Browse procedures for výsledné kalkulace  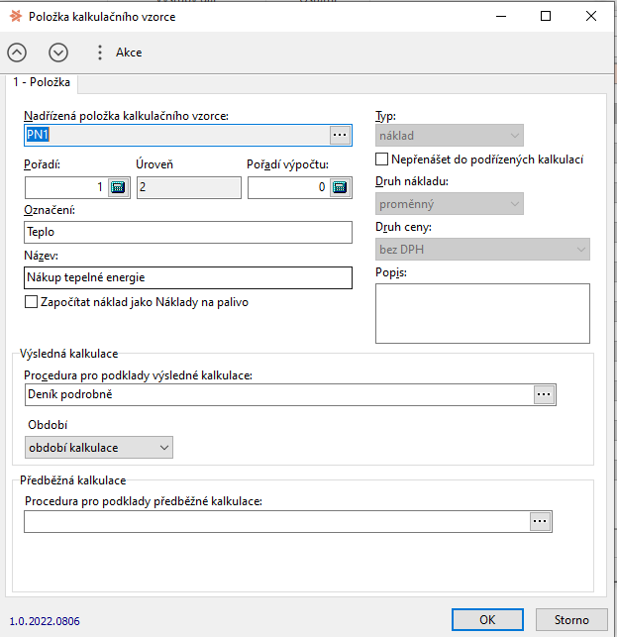(x=544, y=394)
